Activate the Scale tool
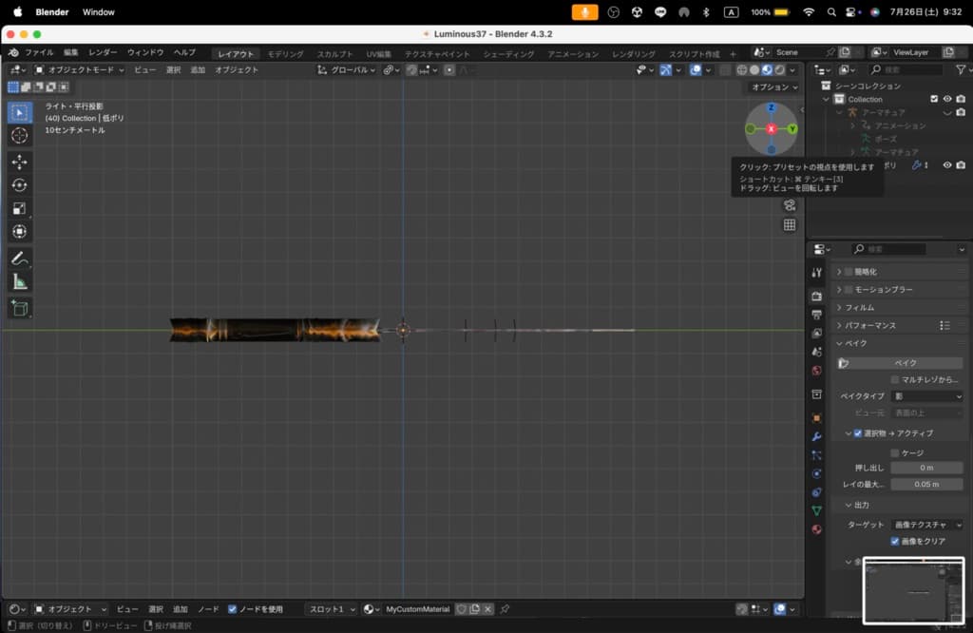Screen dimensions: 973x633 (x=20, y=208)
